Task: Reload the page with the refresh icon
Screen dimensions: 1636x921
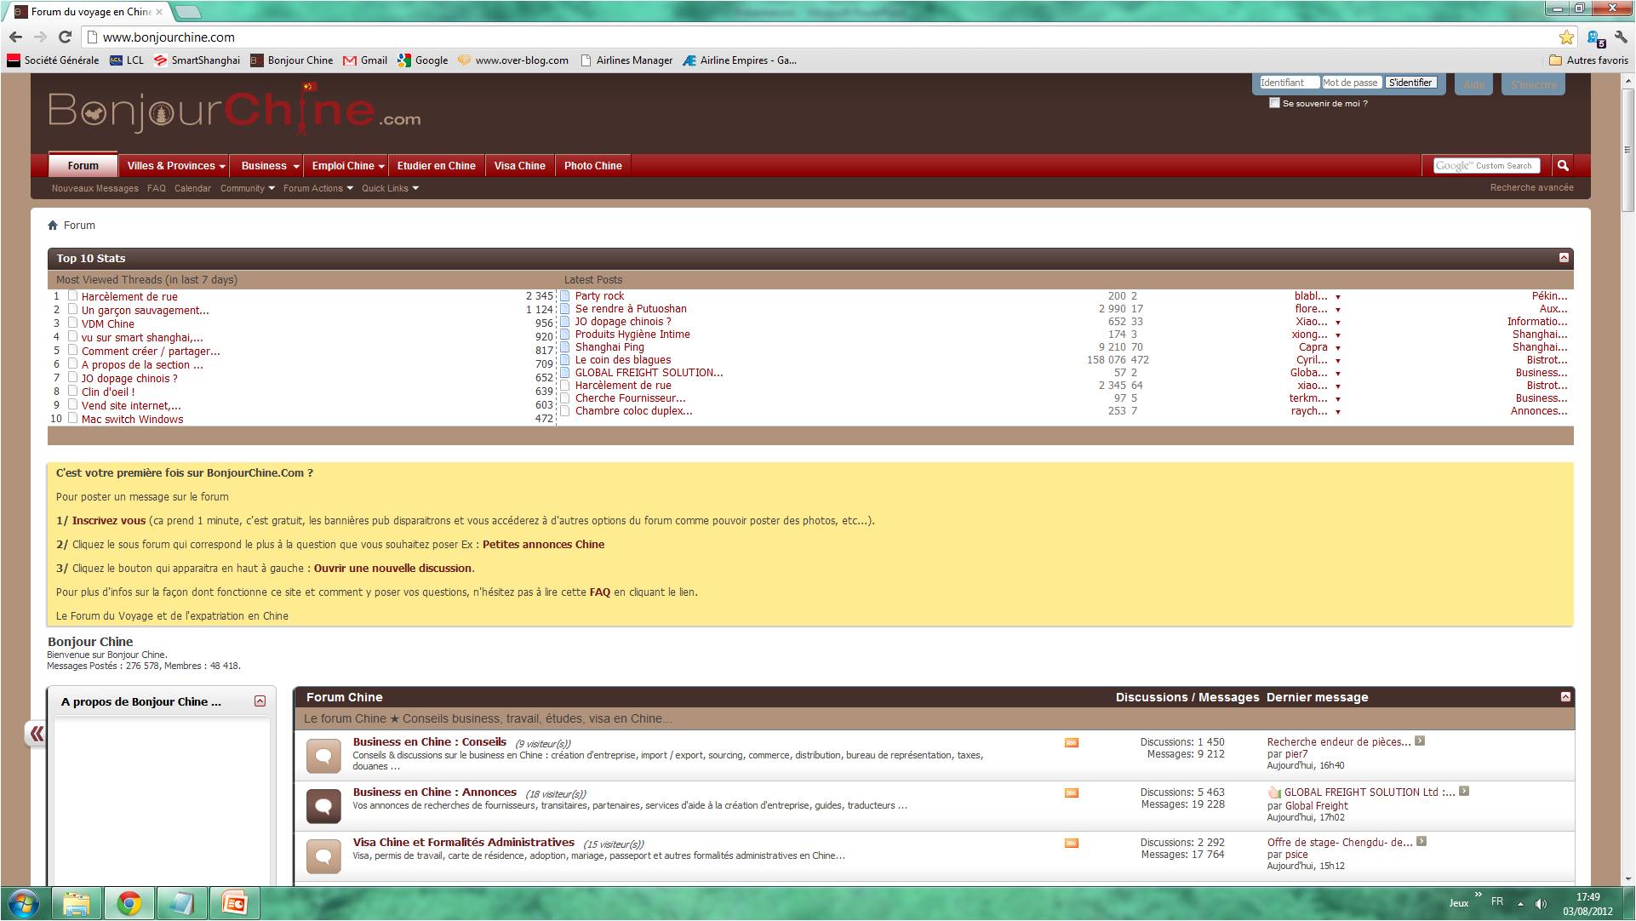Action: click(x=65, y=37)
